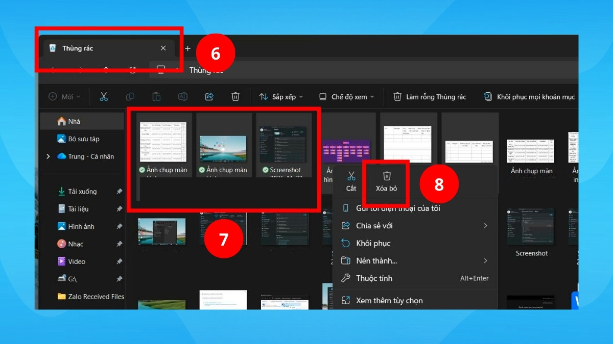The height and width of the screenshot is (344, 613).
Task: Open the Tải xuống folder
Action: point(82,192)
